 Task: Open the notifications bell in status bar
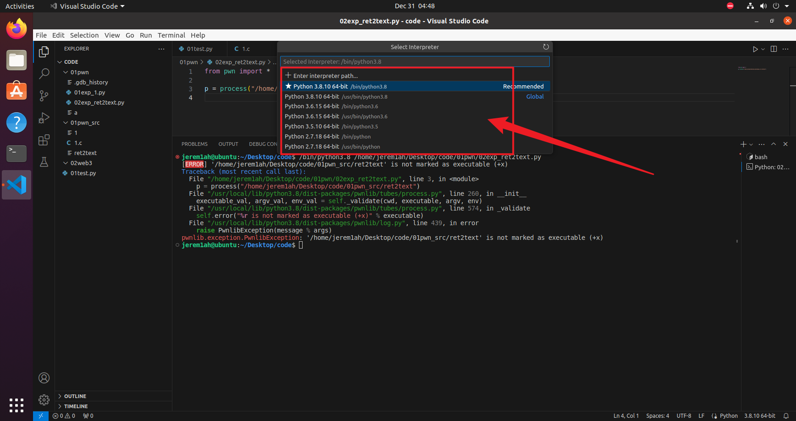[786, 416]
